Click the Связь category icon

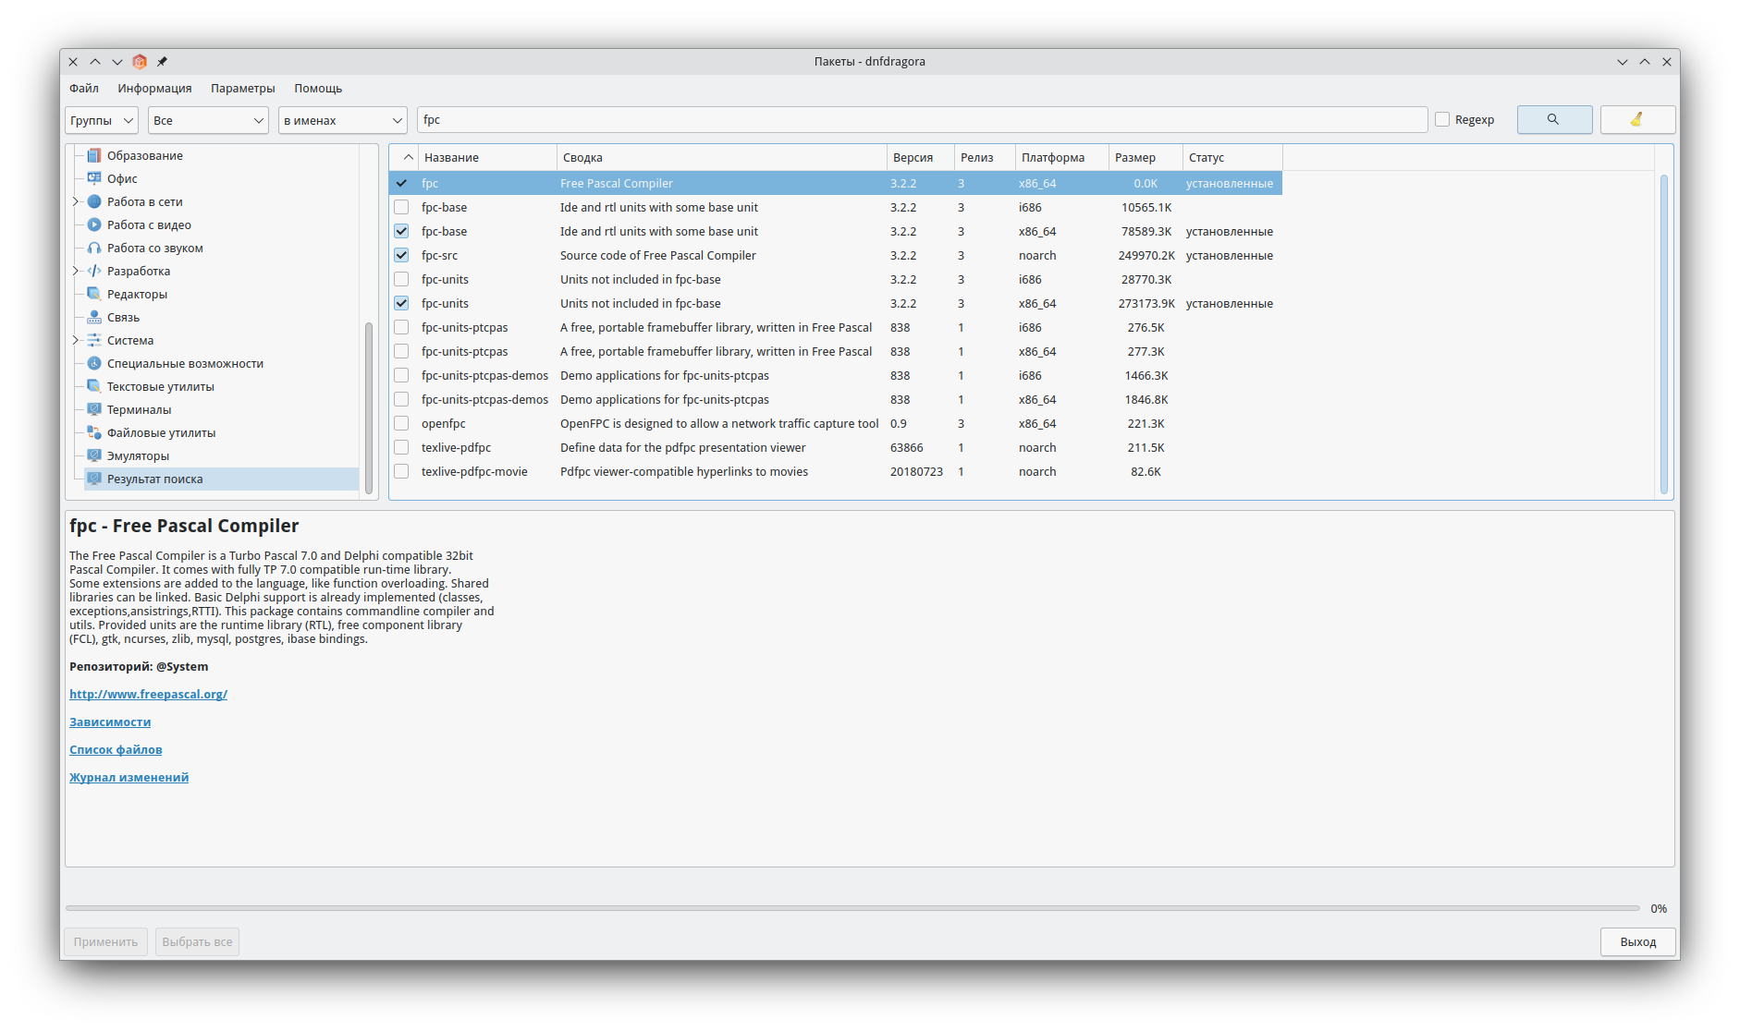[x=94, y=317]
